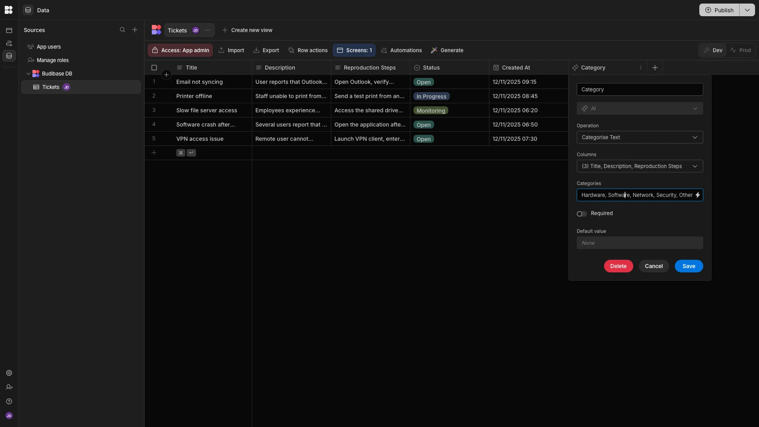Publish the app
The image size is (759, 427).
719,10
